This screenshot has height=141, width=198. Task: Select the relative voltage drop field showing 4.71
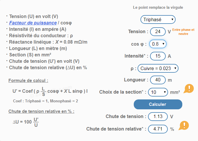point(158,129)
